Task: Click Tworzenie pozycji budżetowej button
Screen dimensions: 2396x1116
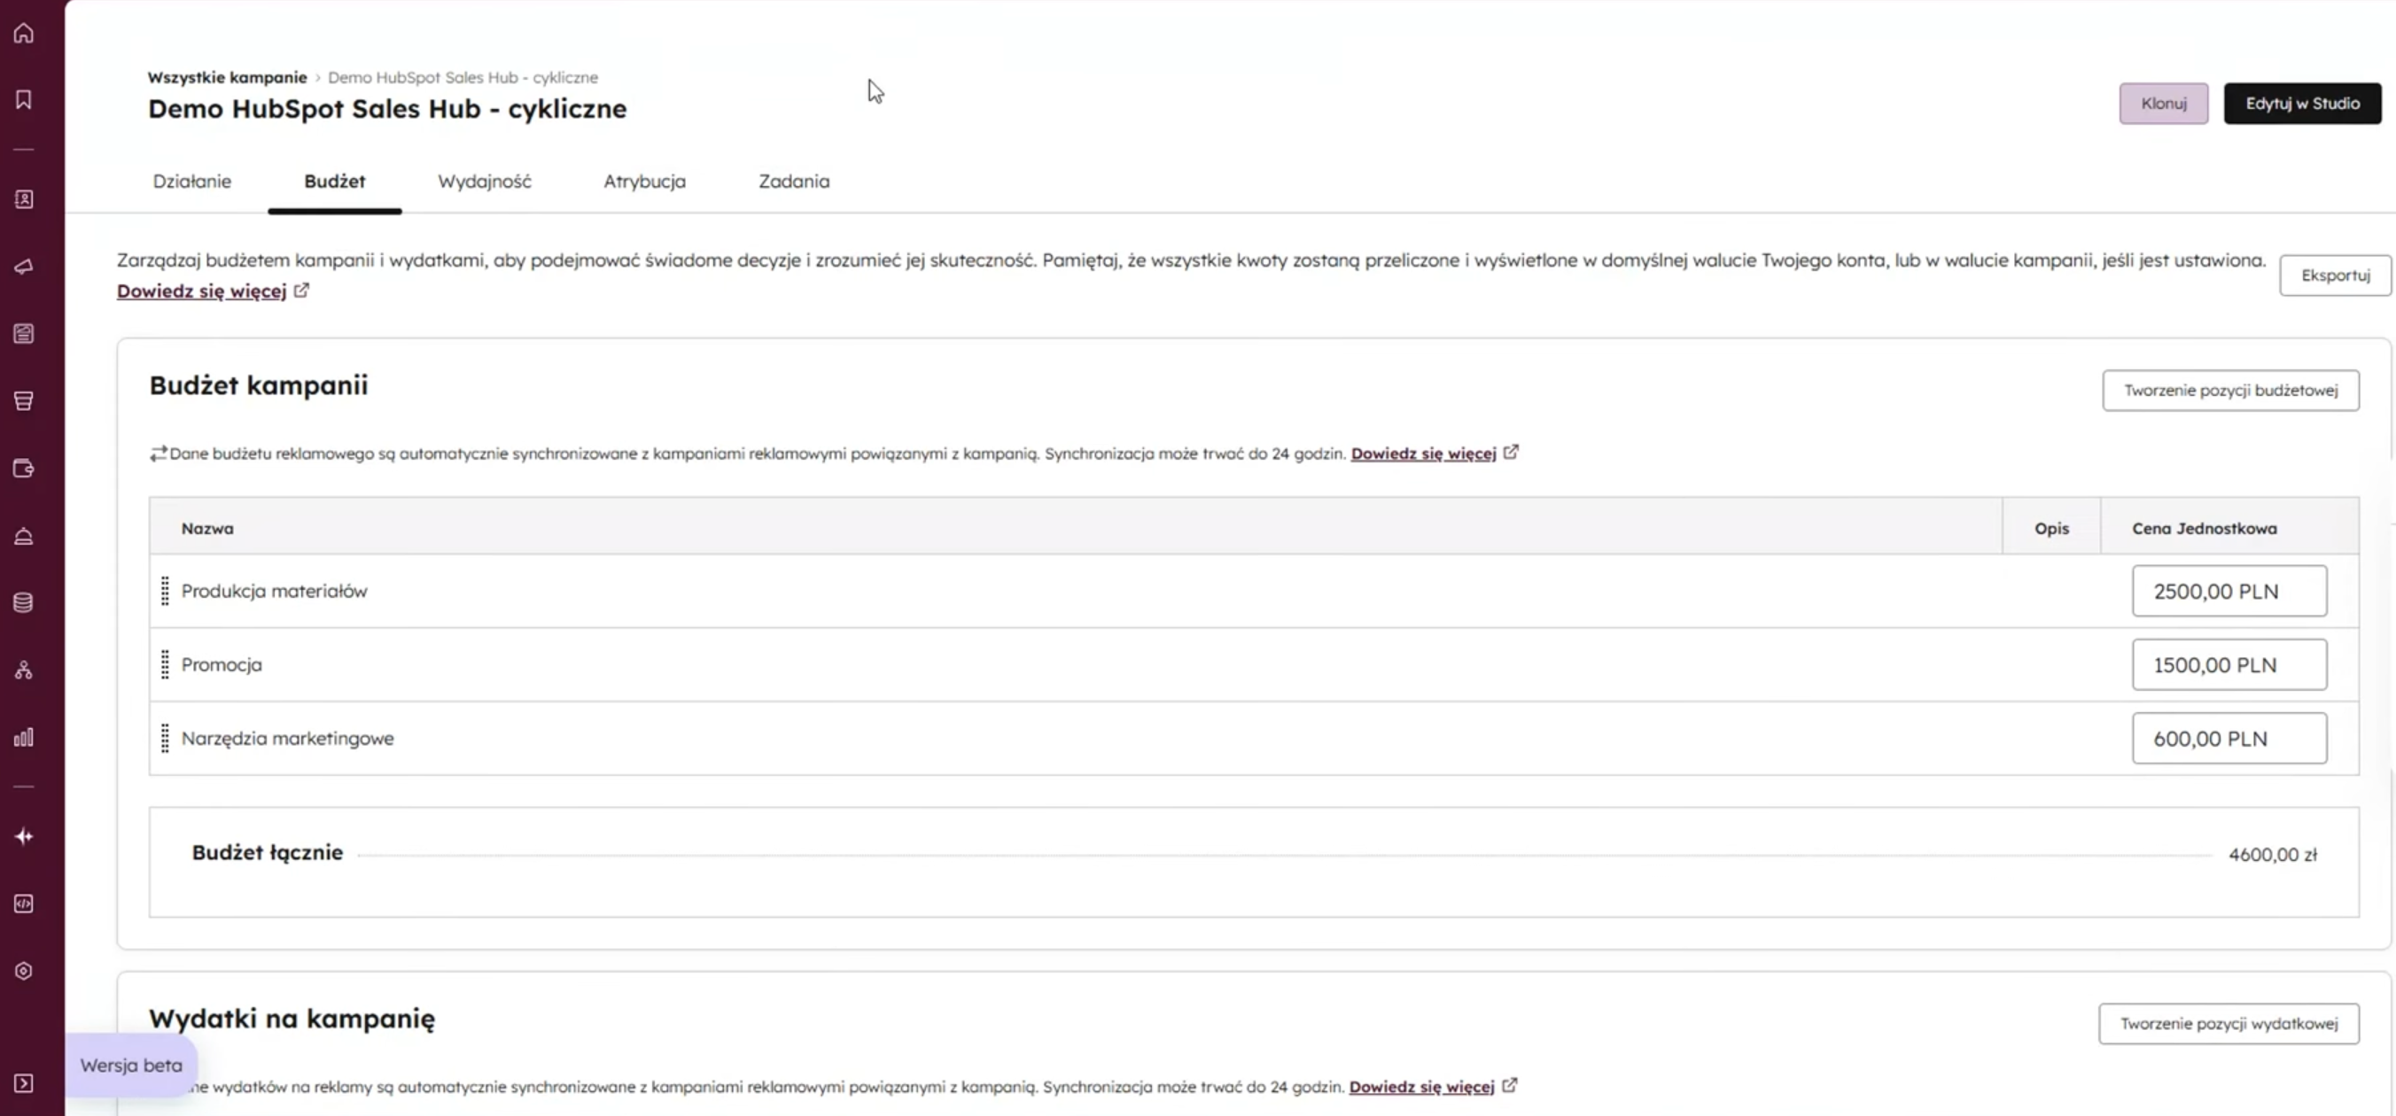Action: (x=2229, y=391)
